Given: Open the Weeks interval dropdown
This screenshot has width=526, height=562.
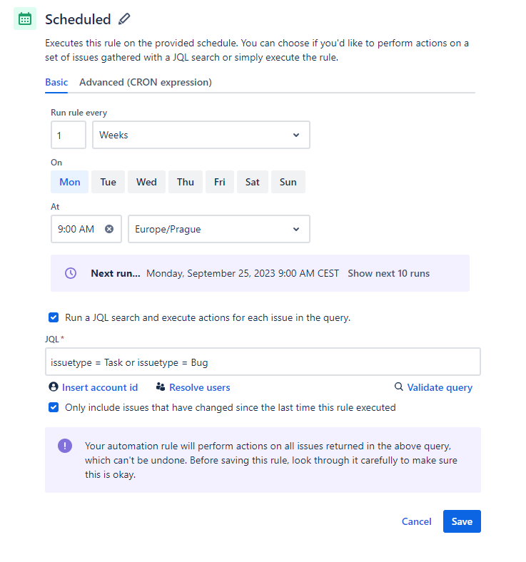Looking at the screenshot, I should click(x=201, y=135).
